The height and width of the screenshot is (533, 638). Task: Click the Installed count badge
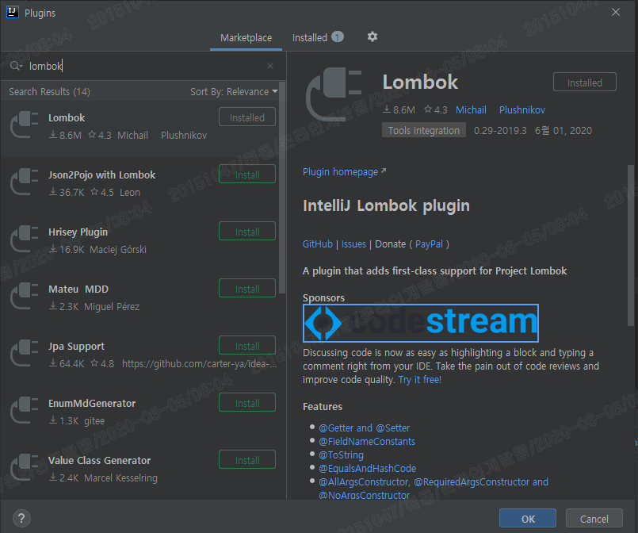[x=338, y=37]
